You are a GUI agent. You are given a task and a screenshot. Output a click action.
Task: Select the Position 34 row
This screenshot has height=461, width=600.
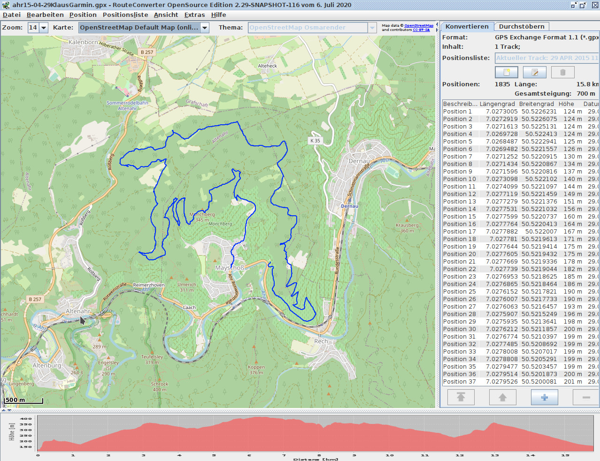click(x=521, y=359)
